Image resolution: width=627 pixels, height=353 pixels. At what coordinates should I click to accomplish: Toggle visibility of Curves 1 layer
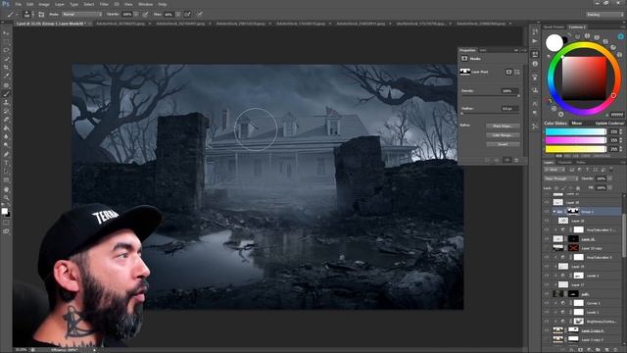pos(547,303)
